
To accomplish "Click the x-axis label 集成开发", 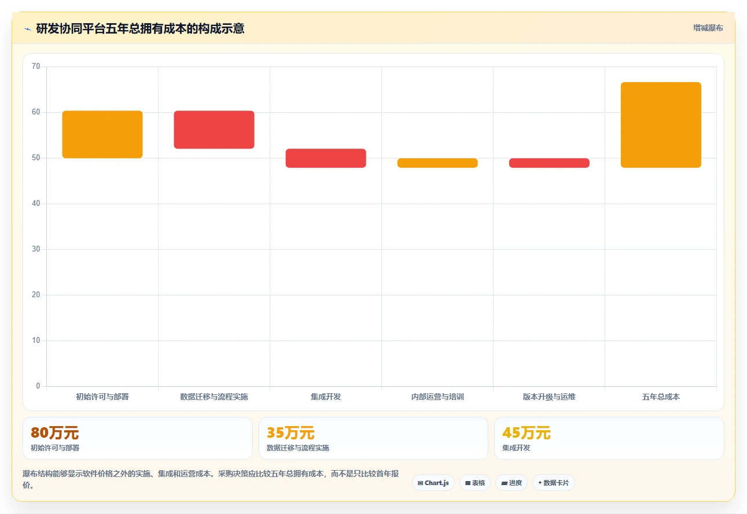I will click(x=326, y=397).
